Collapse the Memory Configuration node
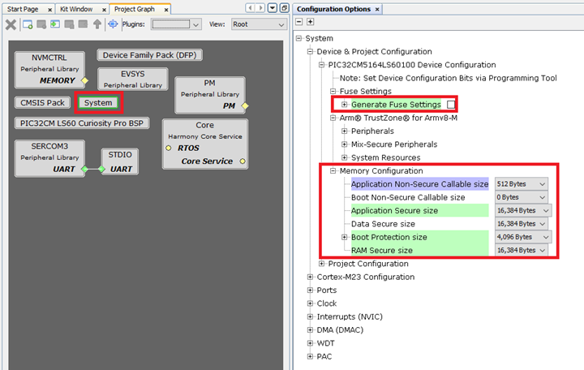The image size is (584, 370). 333,171
